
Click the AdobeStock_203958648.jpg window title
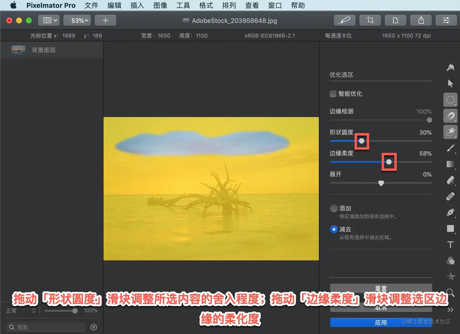(235, 21)
